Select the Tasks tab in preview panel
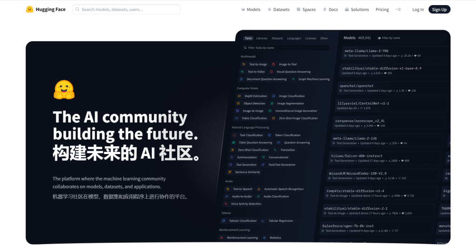The image size is (476, 252). (248, 38)
